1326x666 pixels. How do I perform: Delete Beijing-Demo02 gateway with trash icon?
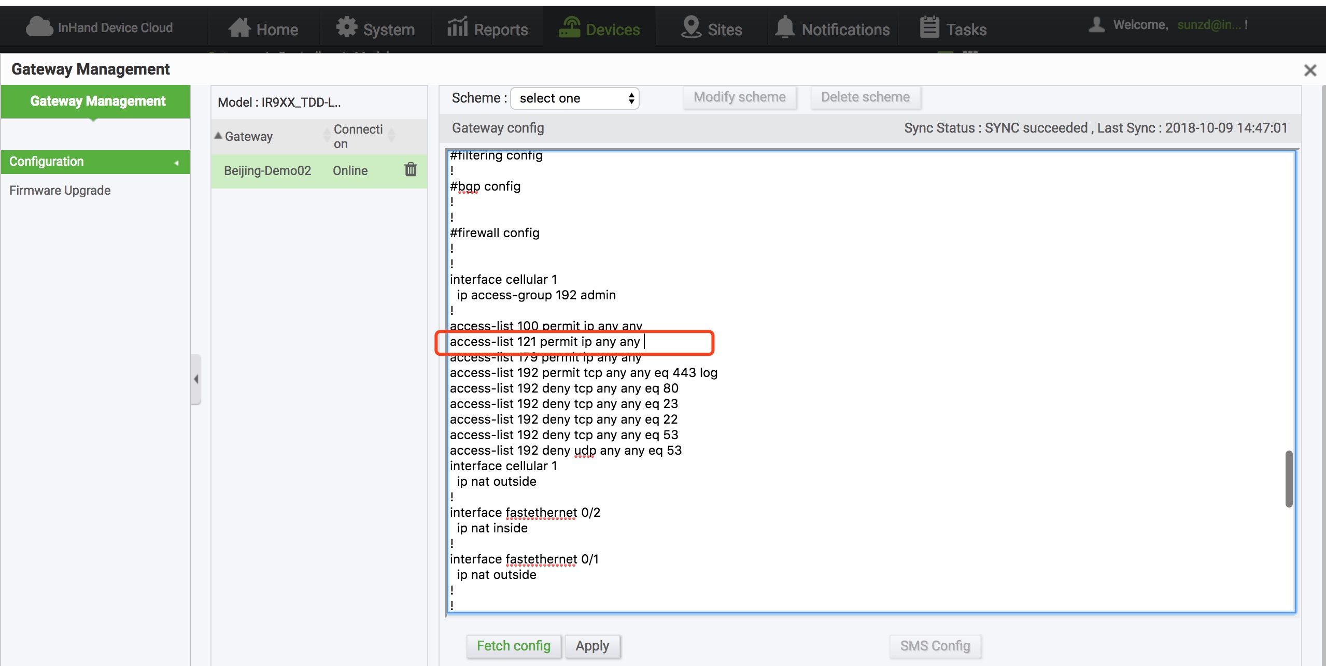point(411,169)
